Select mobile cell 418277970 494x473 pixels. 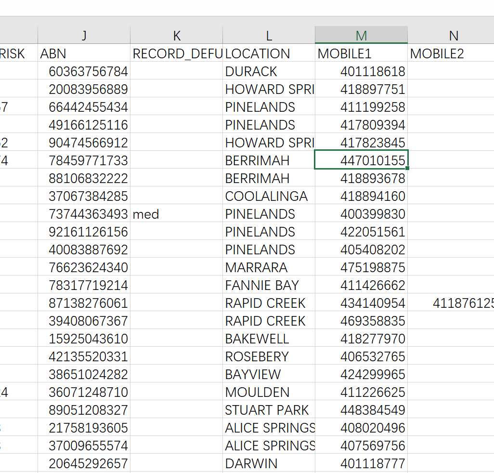coord(361,338)
